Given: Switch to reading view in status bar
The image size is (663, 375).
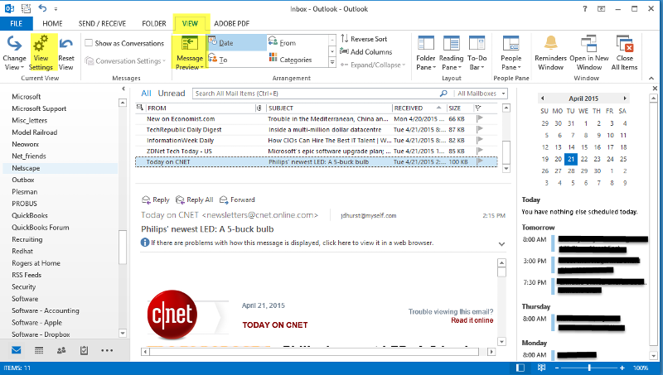Looking at the screenshot, I should 541,368.
